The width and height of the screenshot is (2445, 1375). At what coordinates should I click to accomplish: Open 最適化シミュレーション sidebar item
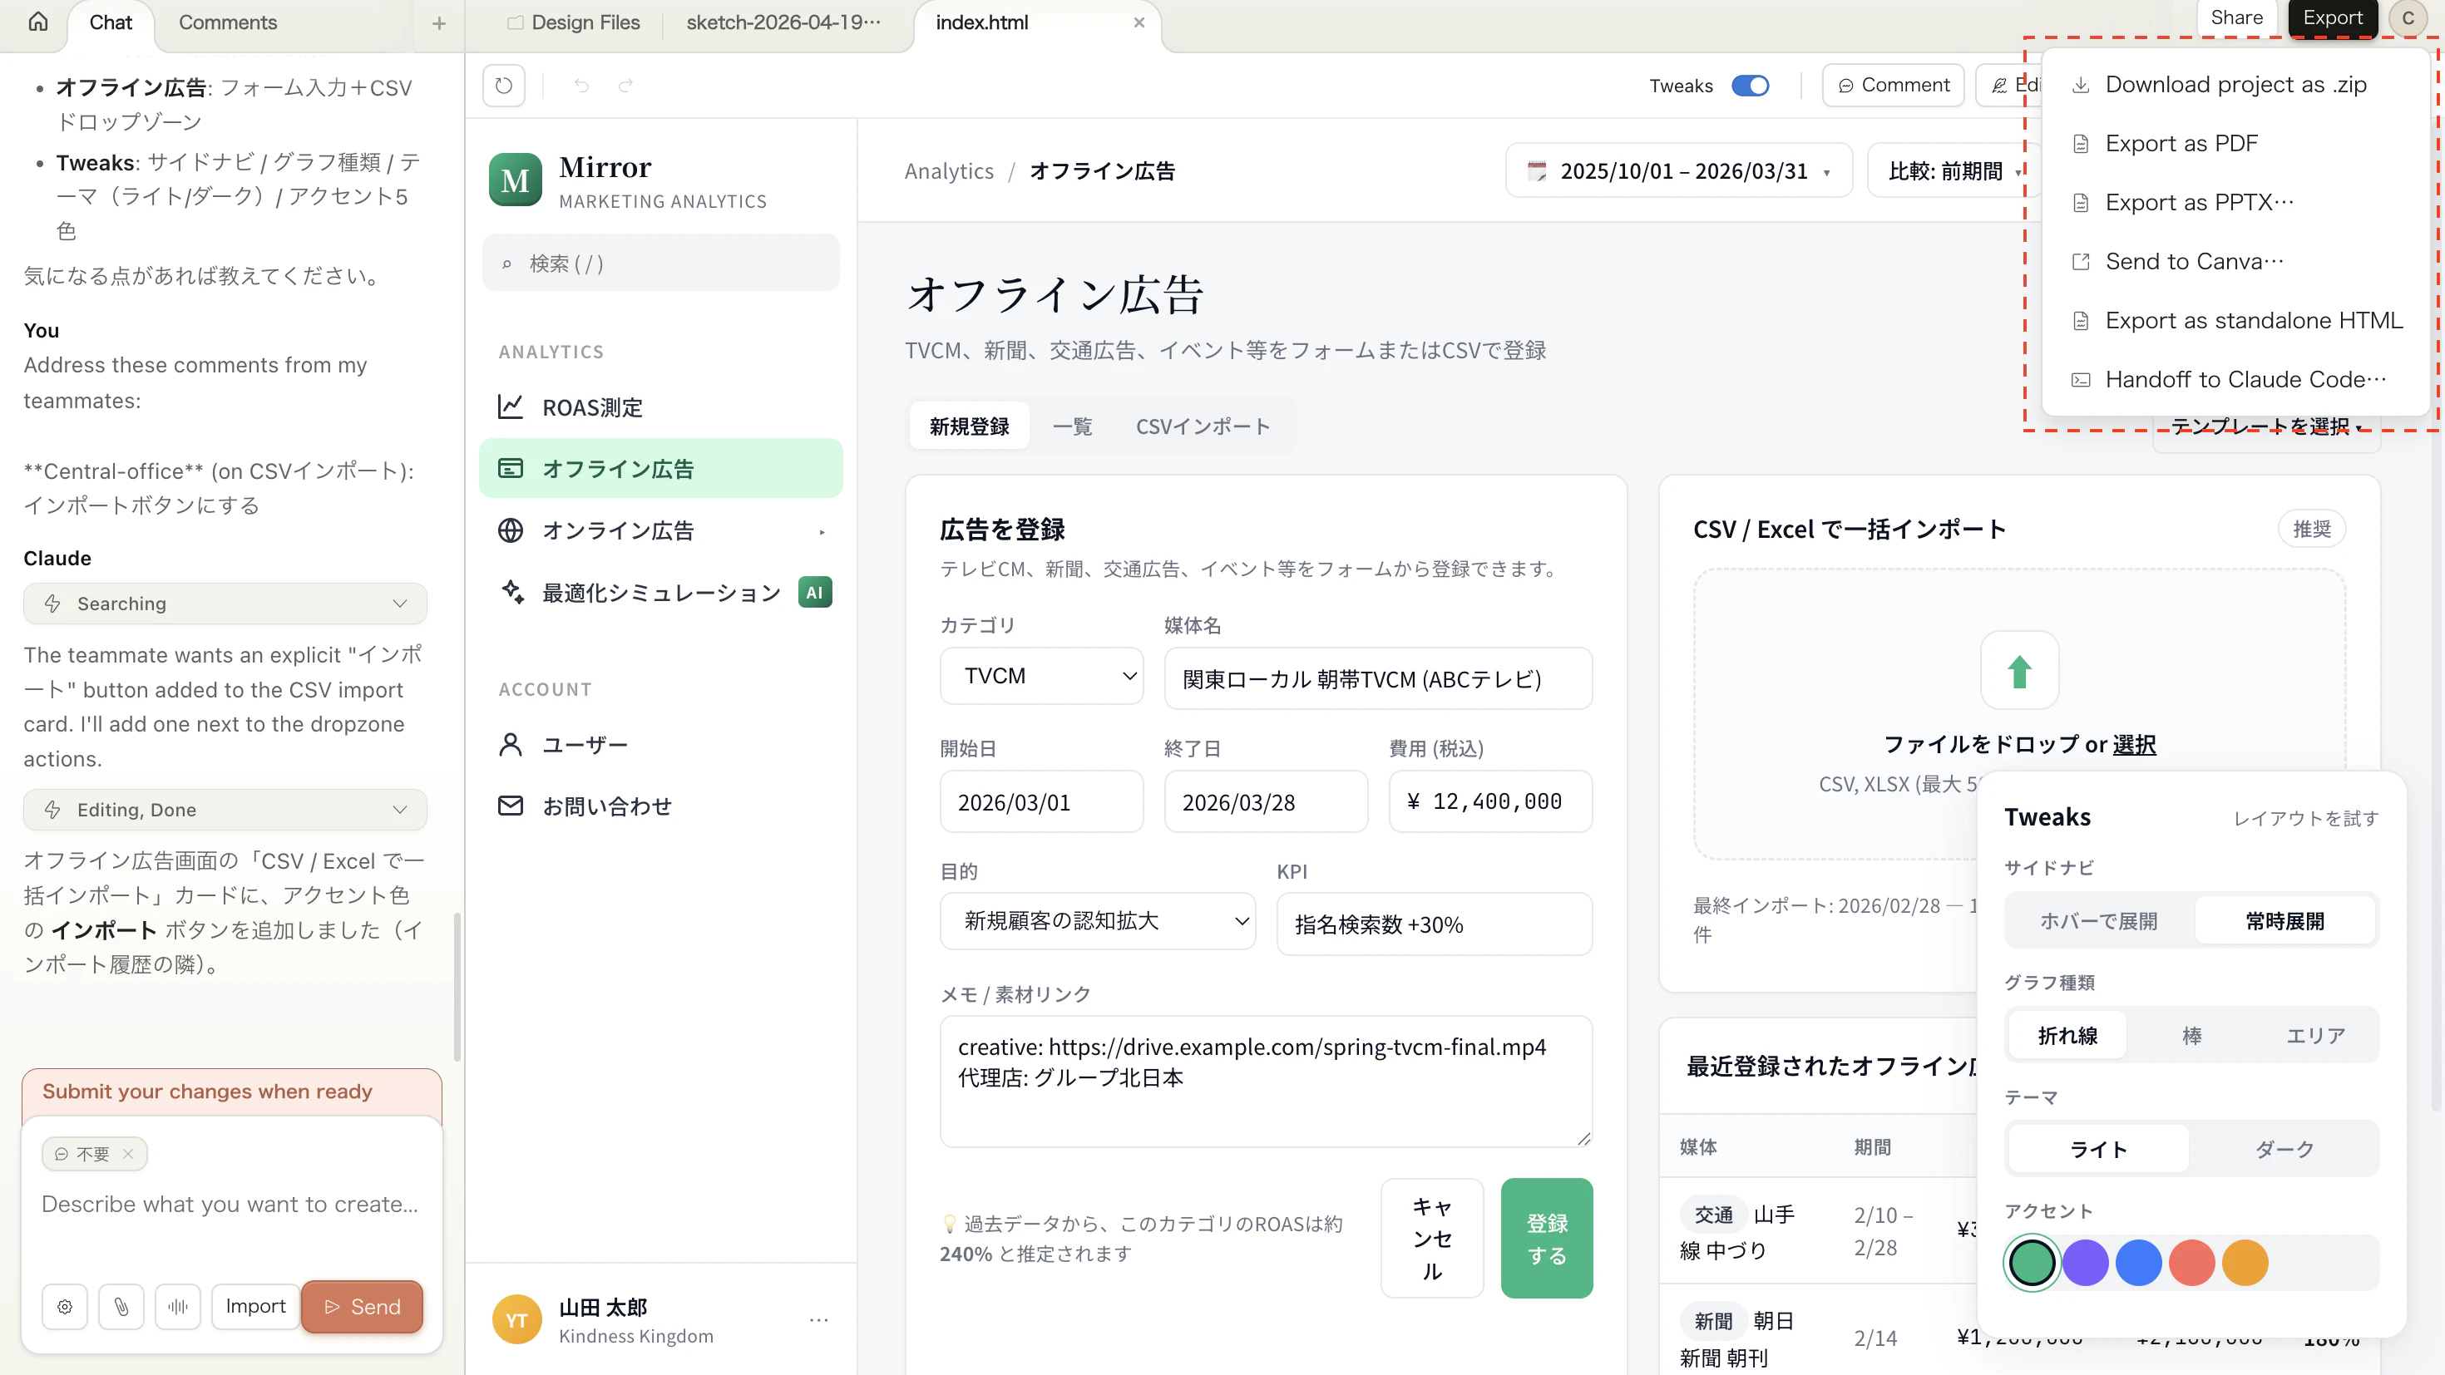coord(660,592)
